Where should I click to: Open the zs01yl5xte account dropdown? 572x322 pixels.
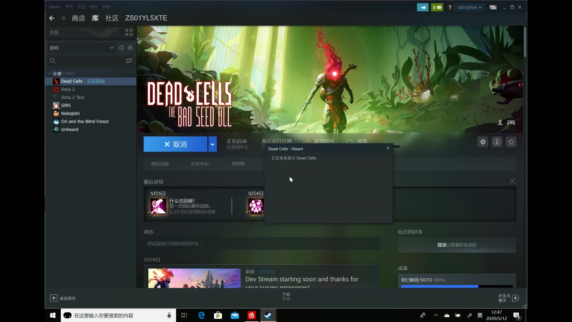[469, 7]
